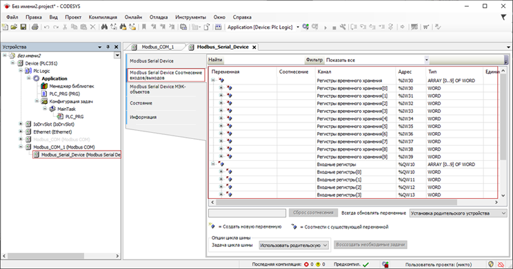513x269 pixels.
Task: Select the Application node in the tree
Action: 54,78
